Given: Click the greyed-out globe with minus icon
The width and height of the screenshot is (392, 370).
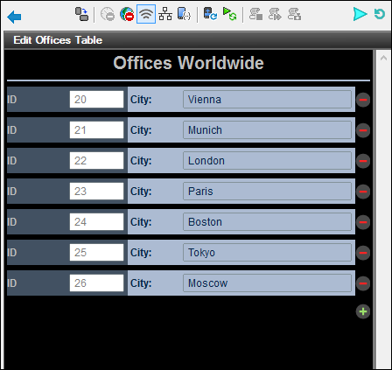Looking at the screenshot, I should coord(108,14).
